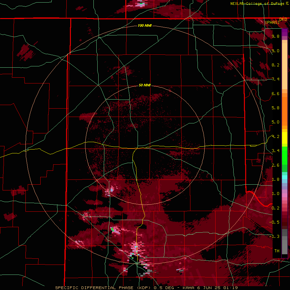Click the cyan segment of the color bar

click(x=285, y=177)
